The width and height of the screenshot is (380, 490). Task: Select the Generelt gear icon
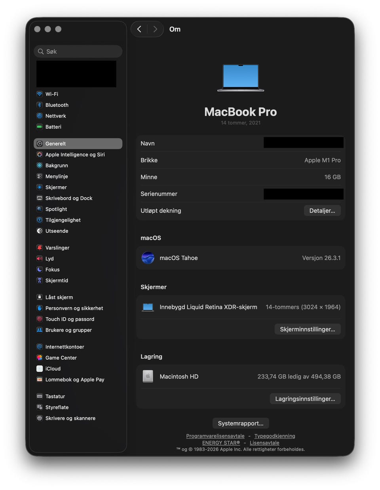tap(40, 144)
